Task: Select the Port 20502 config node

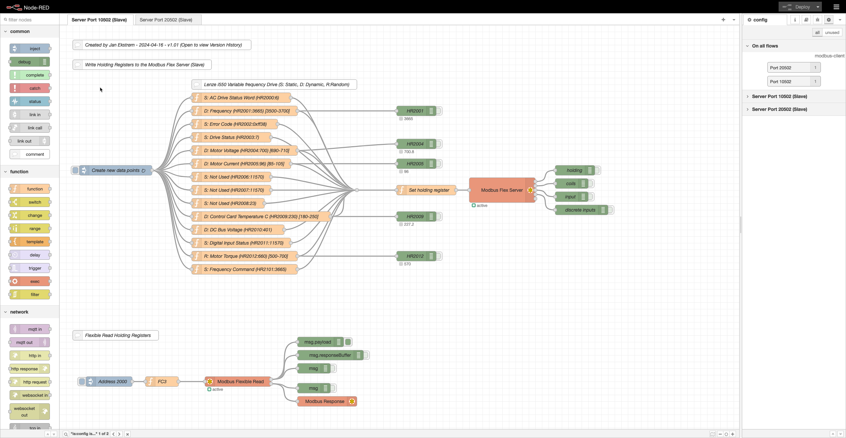Action: (x=794, y=68)
